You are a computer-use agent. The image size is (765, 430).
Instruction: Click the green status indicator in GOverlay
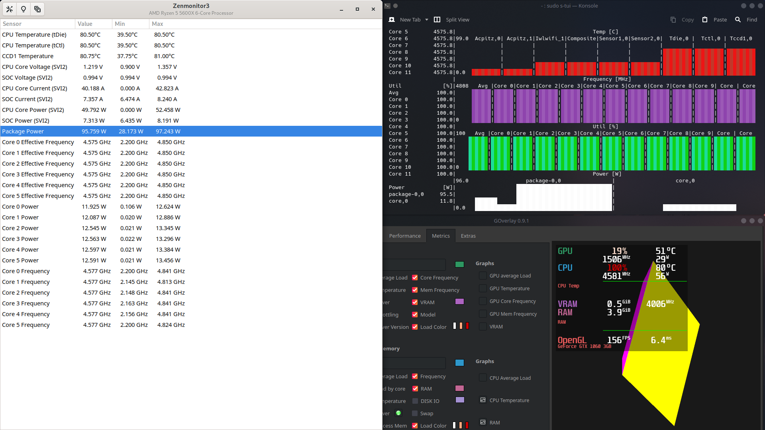pyautogui.click(x=398, y=413)
